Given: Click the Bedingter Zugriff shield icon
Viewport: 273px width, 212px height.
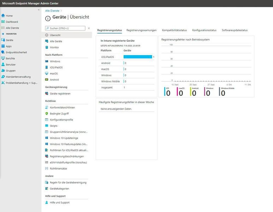Looking at the screenshot, I should click(x=47, y=113).
